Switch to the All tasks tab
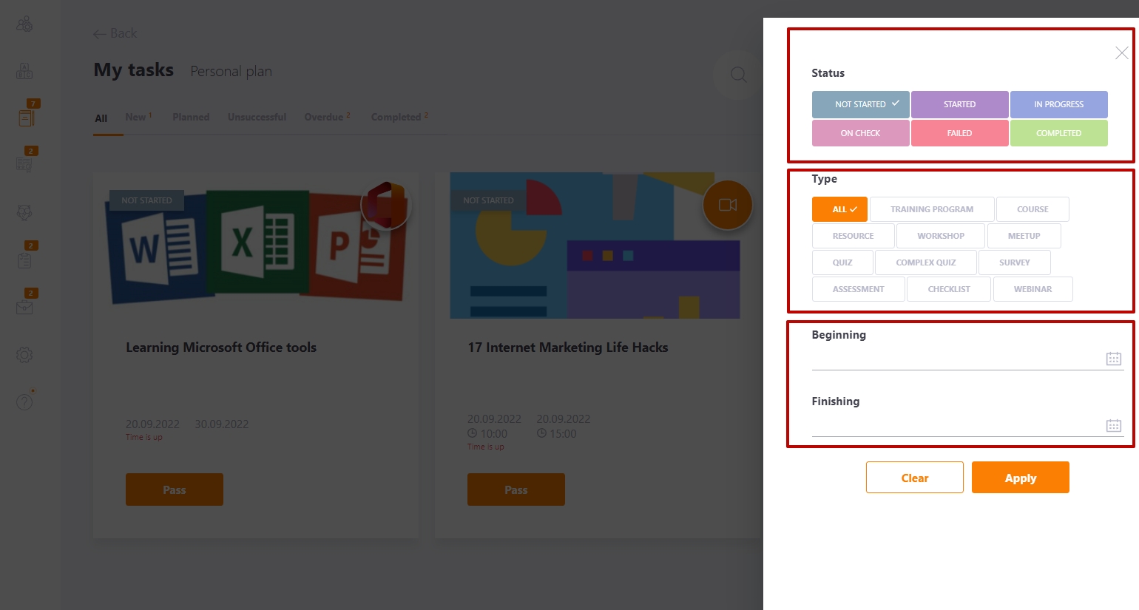Screen dimensions: 1139x610 click(x=101, y=118)
